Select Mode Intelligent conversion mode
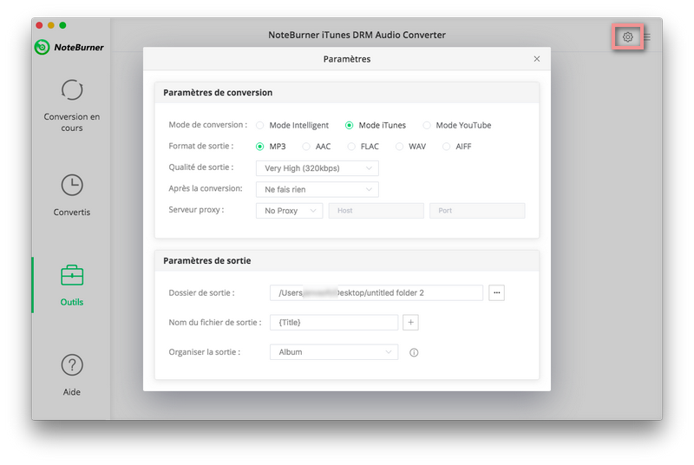 (292, 125)
